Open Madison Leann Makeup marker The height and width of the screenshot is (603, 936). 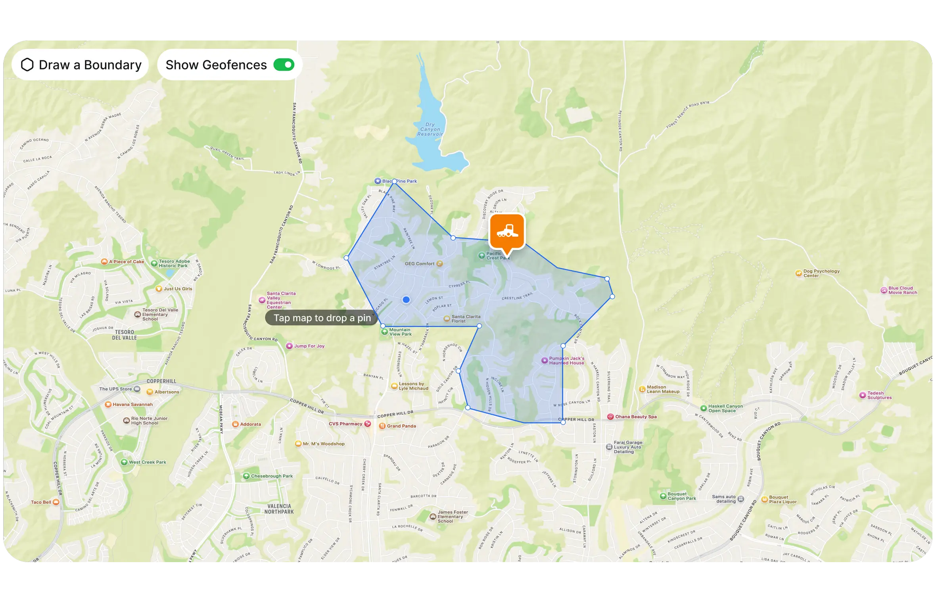pyautogui.click(x=642, y=389)
